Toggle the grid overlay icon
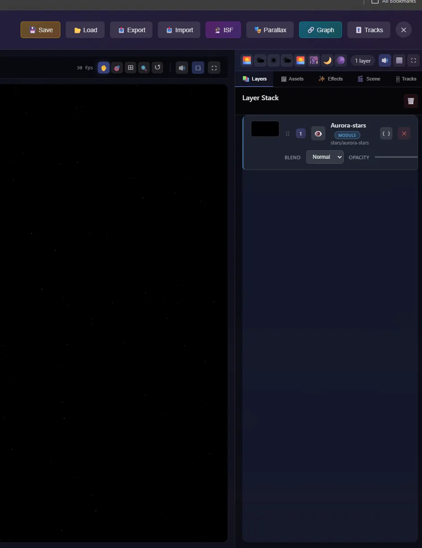 131,68
